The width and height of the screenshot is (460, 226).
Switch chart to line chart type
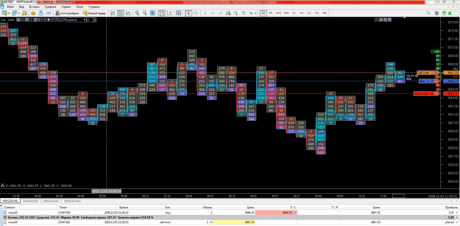[128, 13]
